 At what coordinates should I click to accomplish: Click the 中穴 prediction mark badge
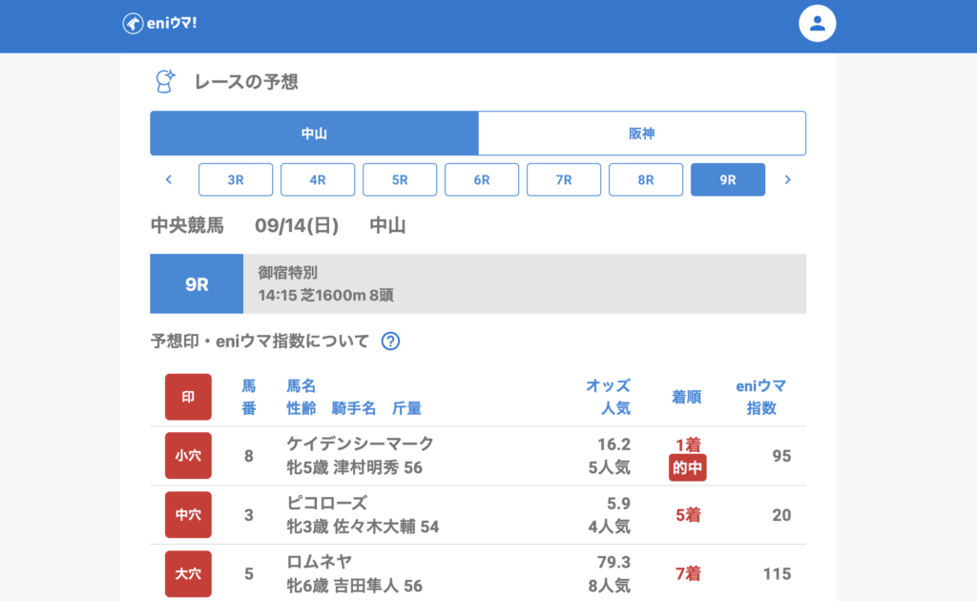[188, 515]
